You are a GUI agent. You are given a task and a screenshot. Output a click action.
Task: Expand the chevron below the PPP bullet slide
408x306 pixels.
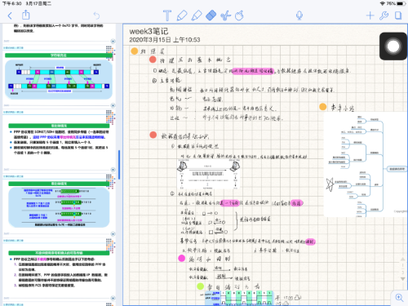[113, 170]
